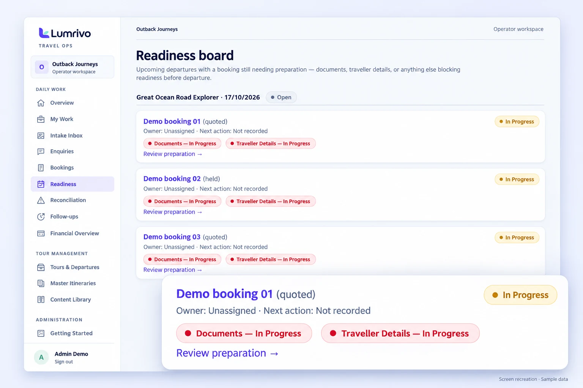Open the Master Itineraries icon
This screenshot has height=388, width=583.
click(41, 283)
